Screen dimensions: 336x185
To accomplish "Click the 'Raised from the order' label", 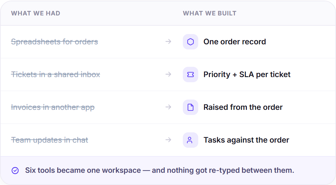I will (243, 107).
